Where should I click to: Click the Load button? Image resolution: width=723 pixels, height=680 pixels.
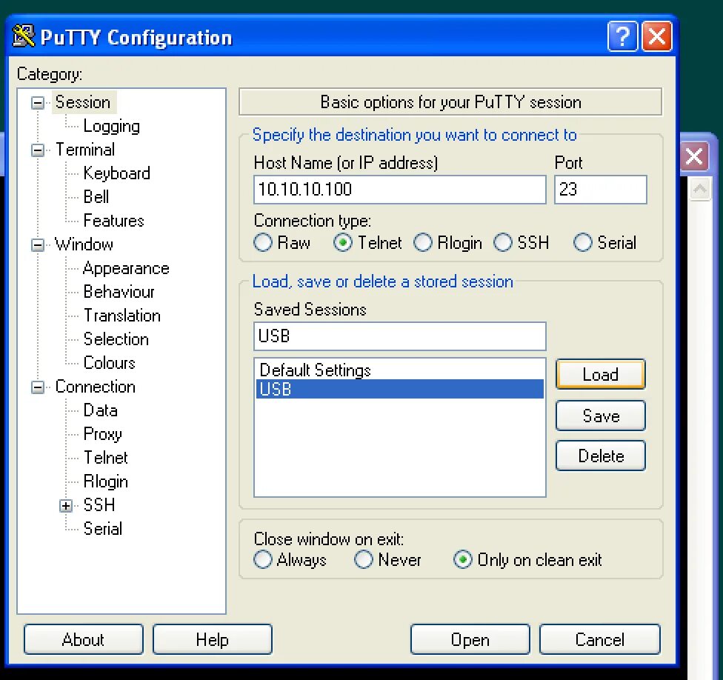click(600, 374)
